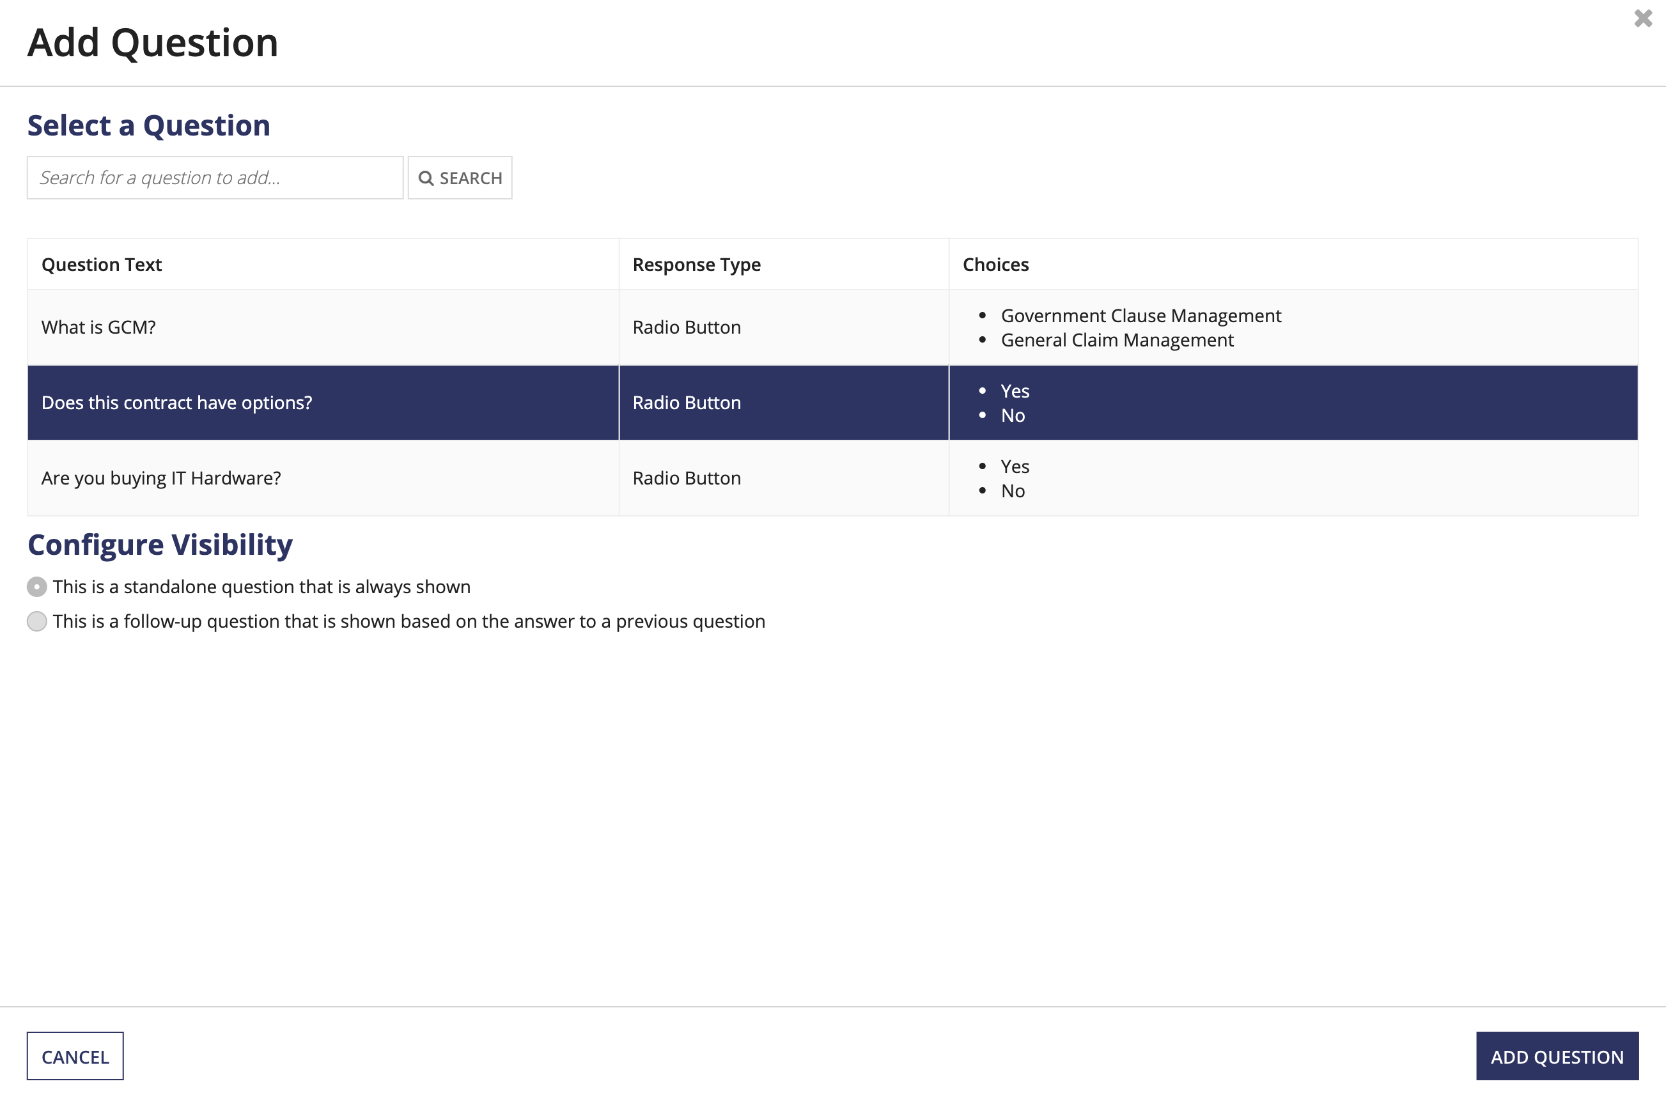Click the Response Type column header icon
Viewport: 1666px width, 1102px height.
coord(697,265)
